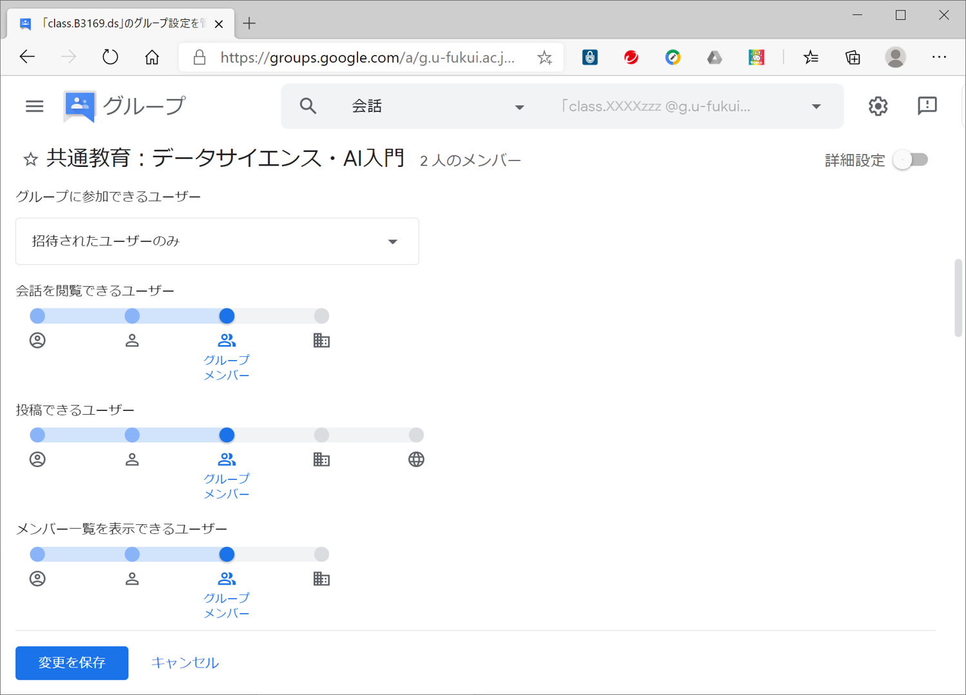Click group manager icon under posting users
Image resolution: width=966 pixels, height=695 pixels.
click(132, 460)
